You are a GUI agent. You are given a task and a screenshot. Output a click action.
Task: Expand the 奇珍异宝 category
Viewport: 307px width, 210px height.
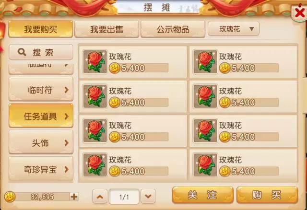[x=41, y=169]
